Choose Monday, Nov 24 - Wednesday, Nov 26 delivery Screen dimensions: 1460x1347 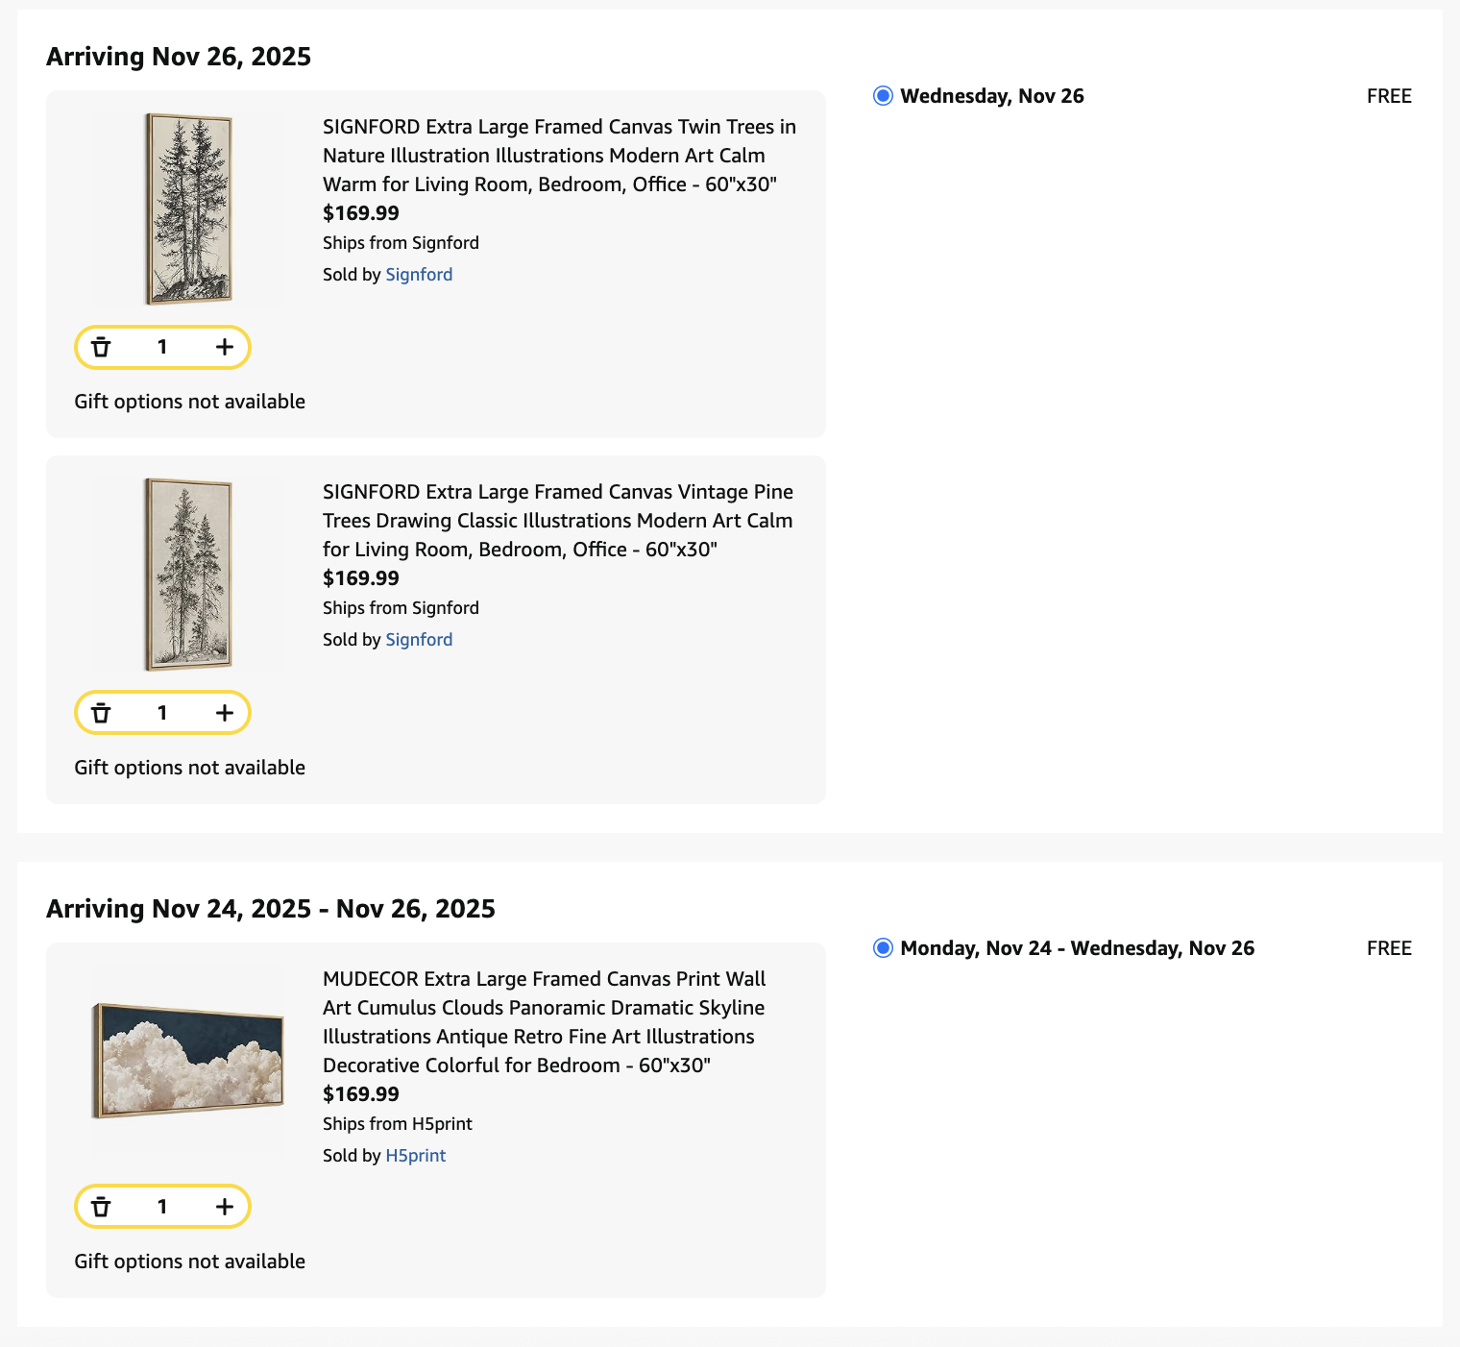tap(883, 948)
